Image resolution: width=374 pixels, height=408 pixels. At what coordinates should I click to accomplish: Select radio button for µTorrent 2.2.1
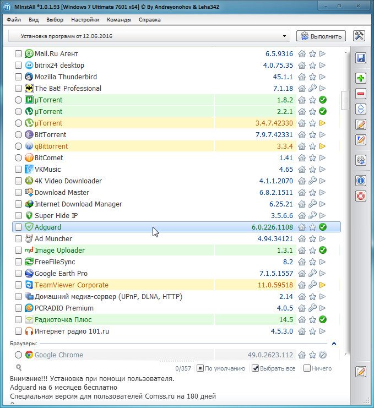tap(18, 111)
